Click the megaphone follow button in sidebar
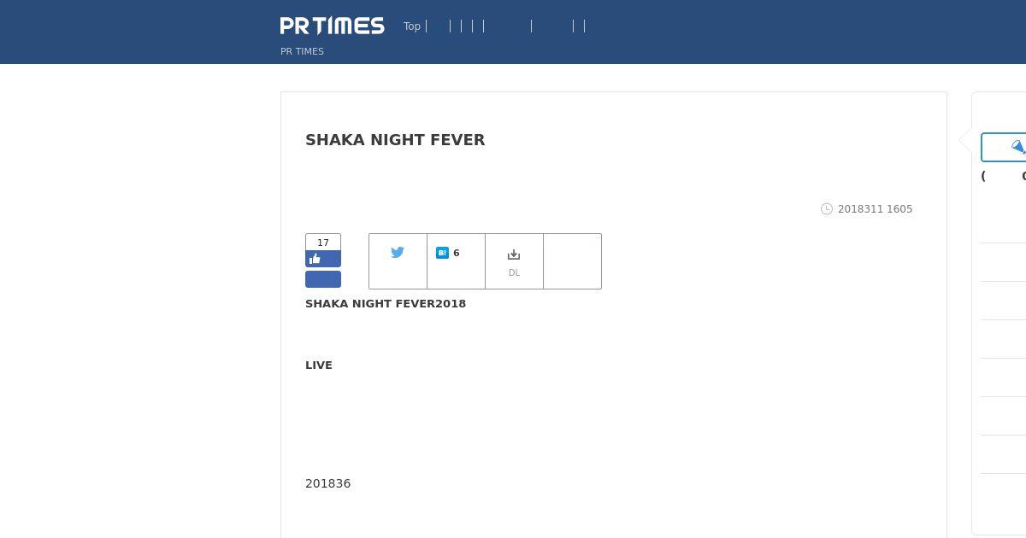 (1004, 147)
